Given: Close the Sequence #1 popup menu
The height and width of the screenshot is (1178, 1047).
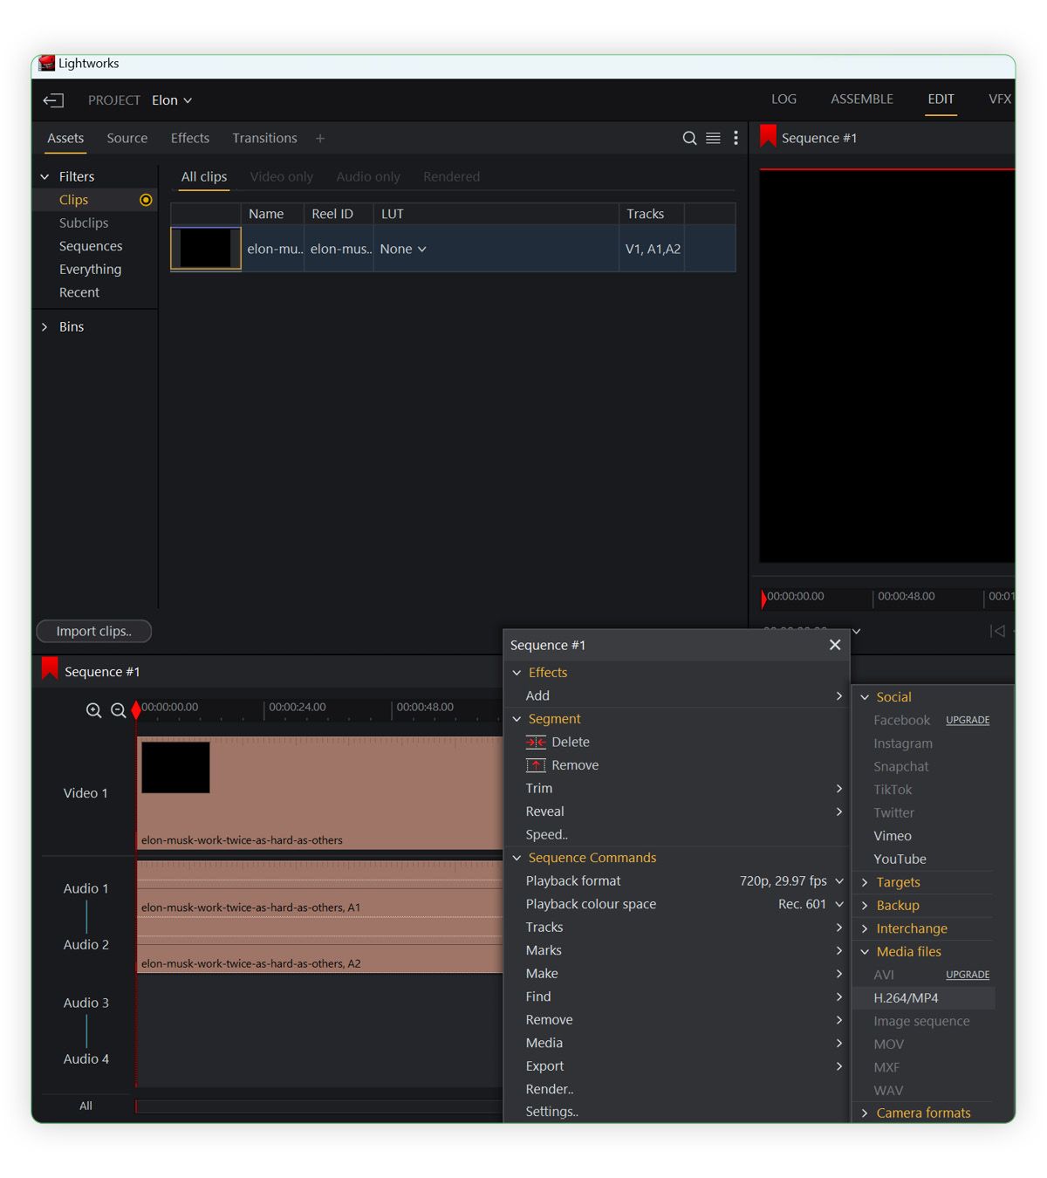Looking at the screenshot, I should pyautogui.click(x=835, y=645).
